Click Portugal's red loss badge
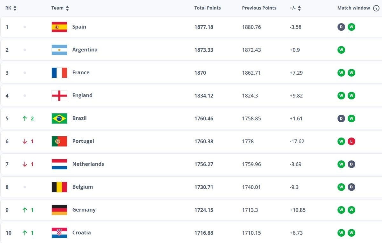Viewport: 382px width, 243px height. click(x=351, y=141)
